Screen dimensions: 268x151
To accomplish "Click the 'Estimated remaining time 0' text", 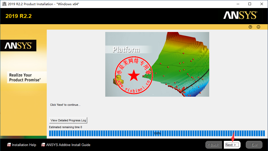I will pyautogui.click(x=66, y=127).
